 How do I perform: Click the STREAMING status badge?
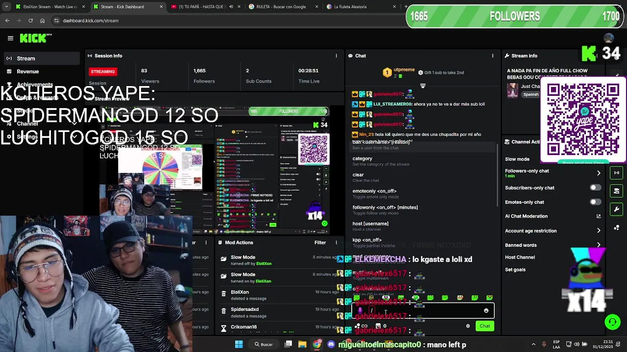pyautogui.click(x=103, y=71)
